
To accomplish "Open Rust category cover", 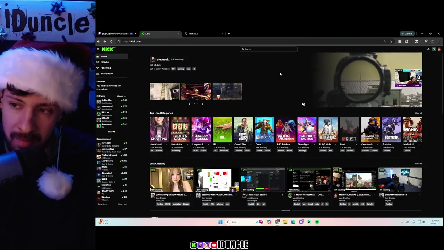I will coord(349,130).
